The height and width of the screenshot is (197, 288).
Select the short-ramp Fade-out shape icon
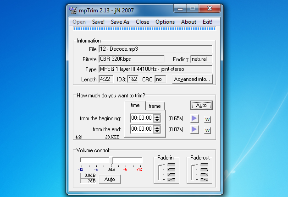coord(204,170)
